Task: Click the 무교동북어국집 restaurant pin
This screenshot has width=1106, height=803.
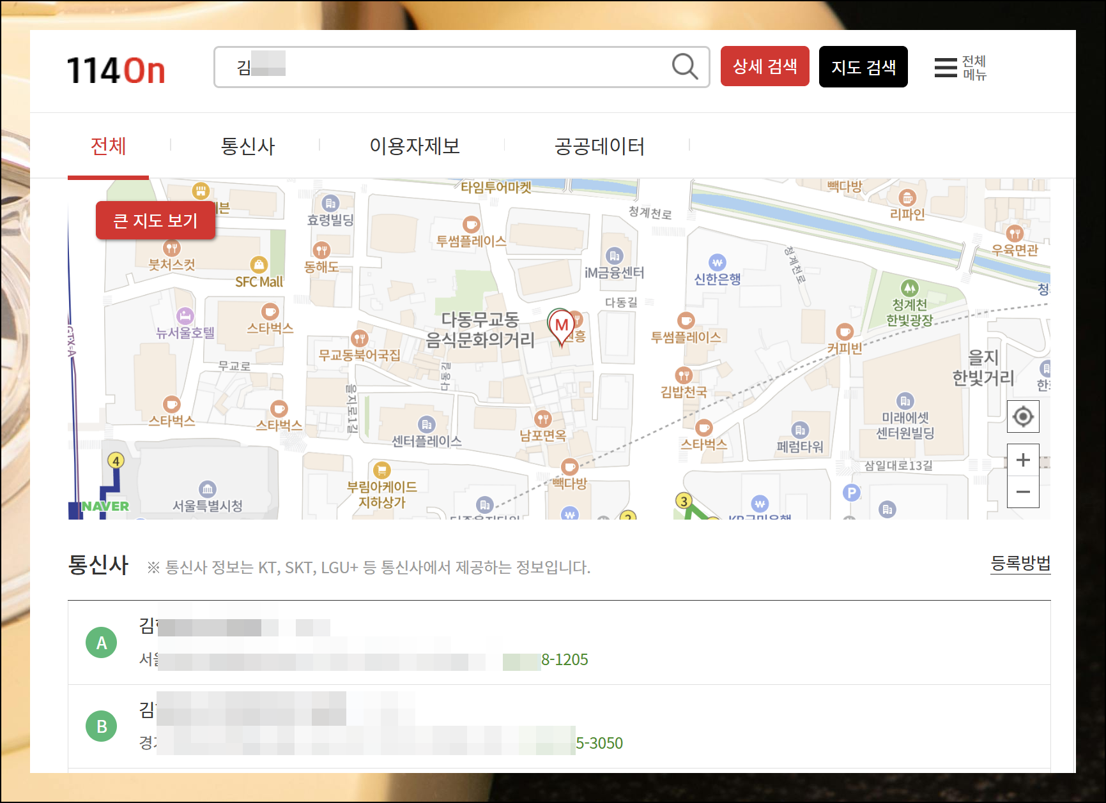Action: click(360, 338)
